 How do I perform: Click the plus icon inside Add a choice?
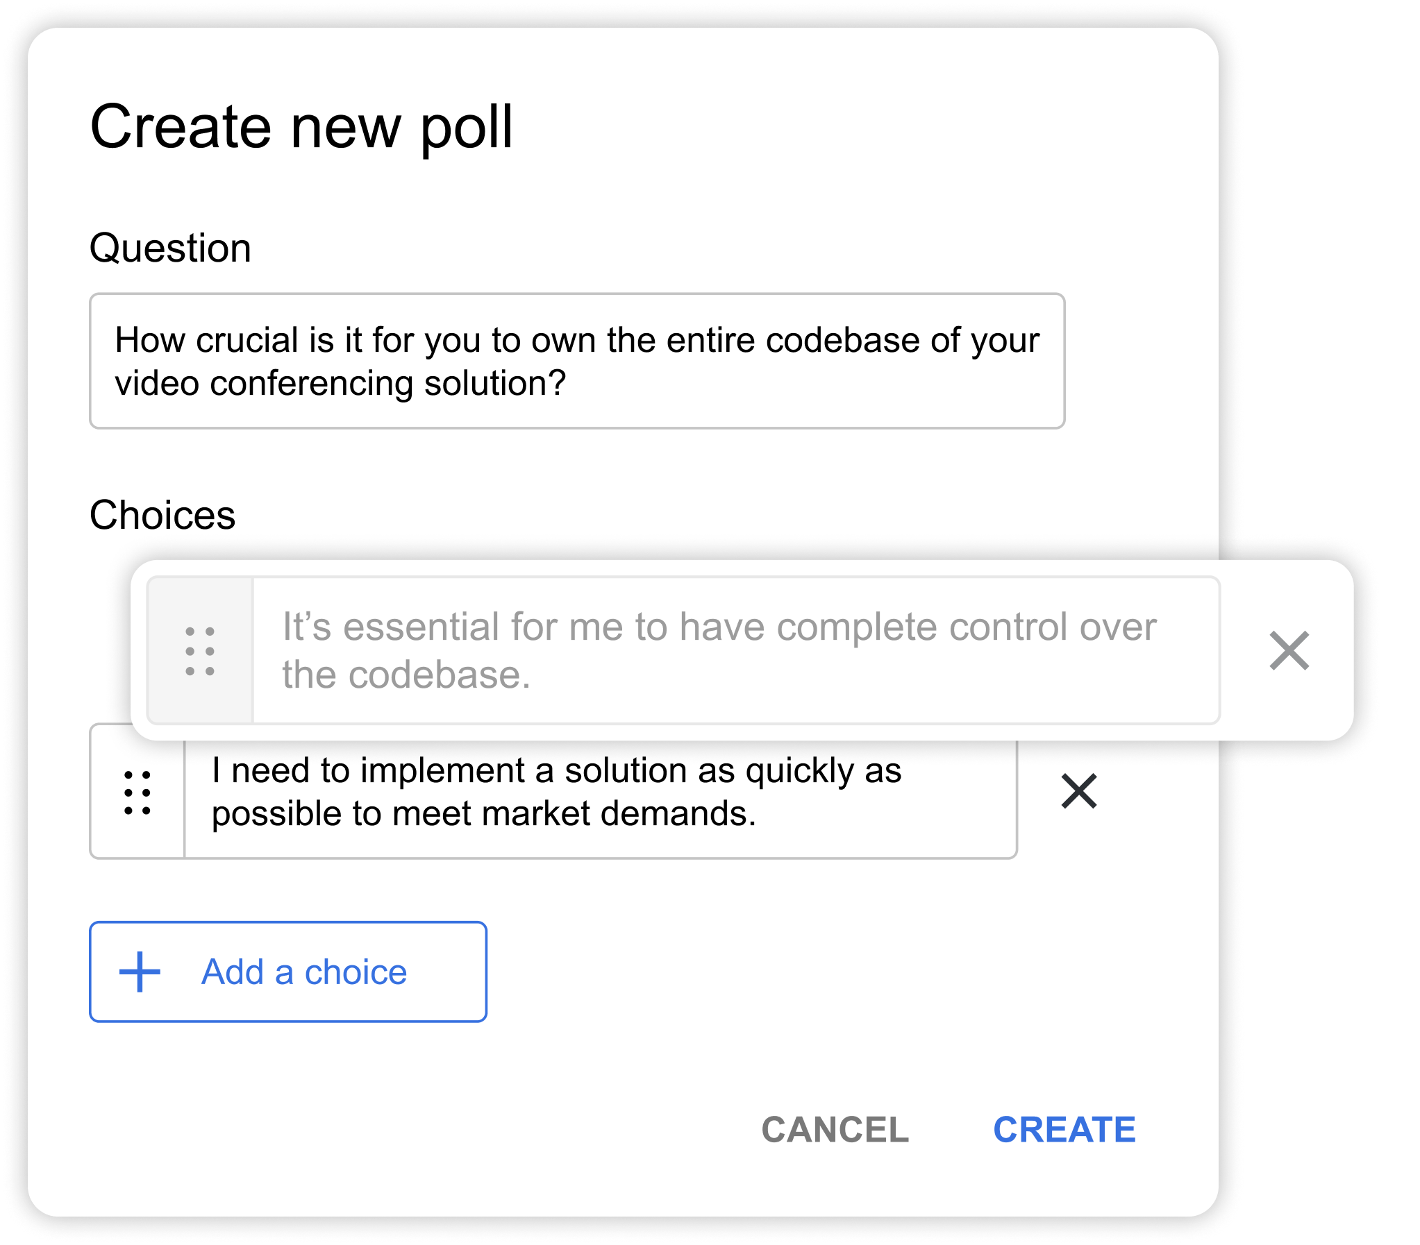click(140, 972)
